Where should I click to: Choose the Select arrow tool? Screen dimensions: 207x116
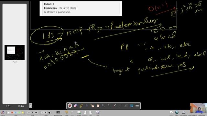[86, 106]
